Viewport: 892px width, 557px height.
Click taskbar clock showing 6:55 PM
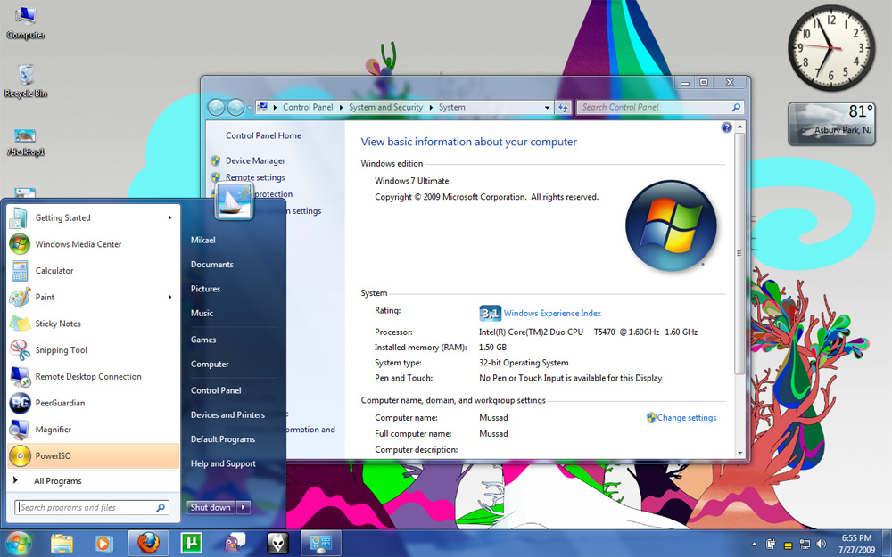point(857,544)
